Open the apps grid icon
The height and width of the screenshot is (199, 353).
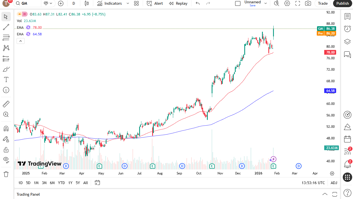point(347,177)
